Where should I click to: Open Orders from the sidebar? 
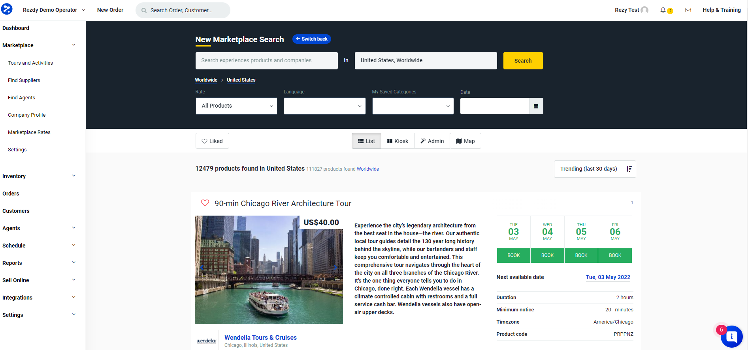coord(11,194)
